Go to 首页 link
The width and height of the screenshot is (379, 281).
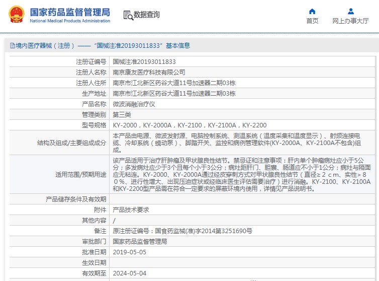pyautogui.click(x=312, y=21)
